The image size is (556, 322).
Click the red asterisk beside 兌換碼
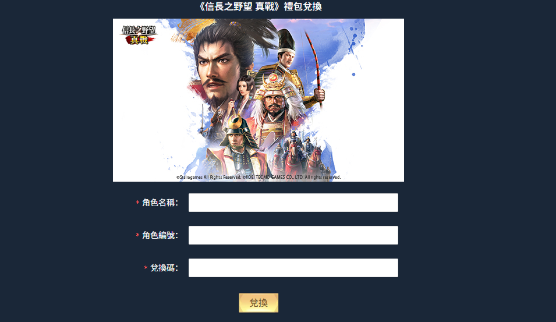pos(146,268)
